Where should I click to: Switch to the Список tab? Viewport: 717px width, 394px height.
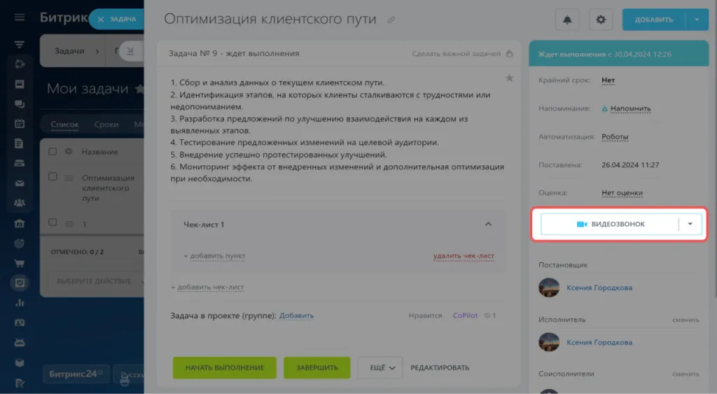point(64,125)
